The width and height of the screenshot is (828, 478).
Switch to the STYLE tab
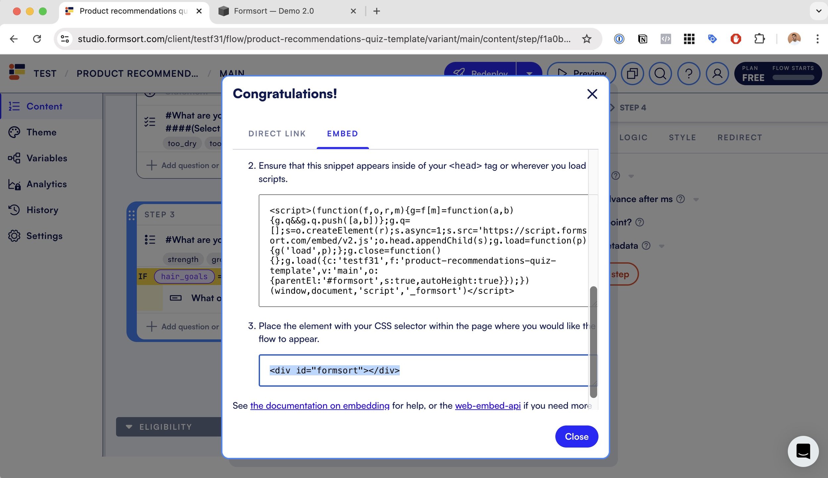[682, 137]
